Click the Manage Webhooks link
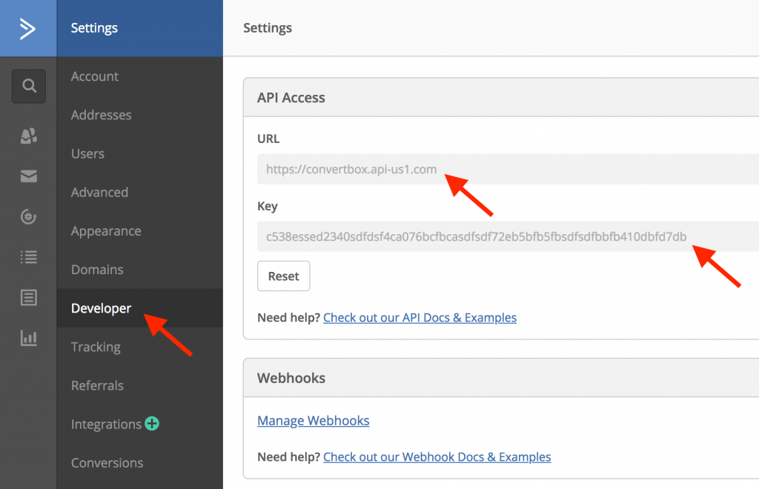 (x=314, y=421)
